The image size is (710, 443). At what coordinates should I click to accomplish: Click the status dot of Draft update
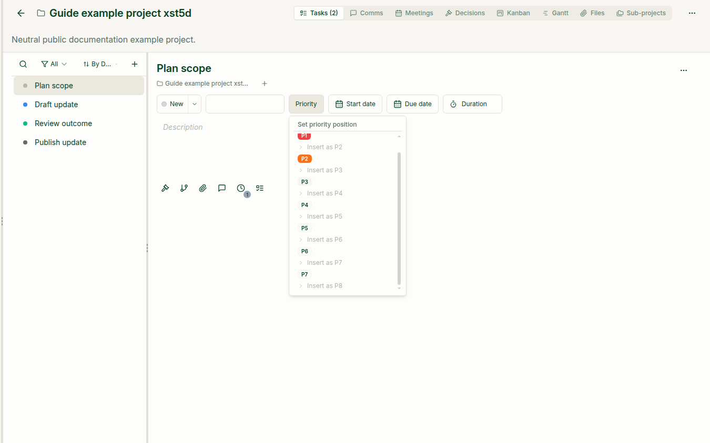25,105
